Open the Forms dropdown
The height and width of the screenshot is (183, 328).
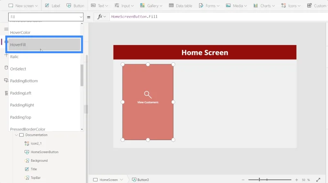pyautogui.click(x=209, y=6)
